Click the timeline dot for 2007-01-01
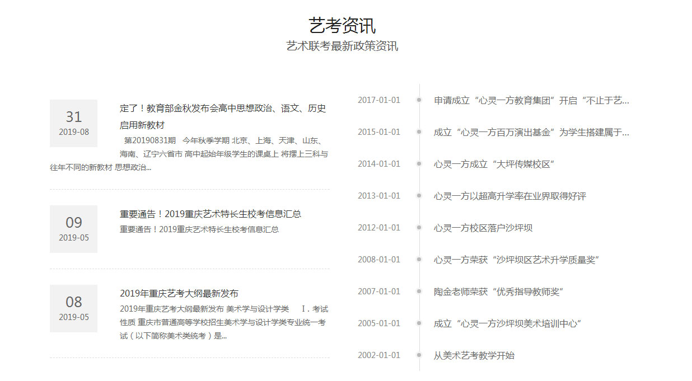 pyautogui.click(x=419, y=291)
